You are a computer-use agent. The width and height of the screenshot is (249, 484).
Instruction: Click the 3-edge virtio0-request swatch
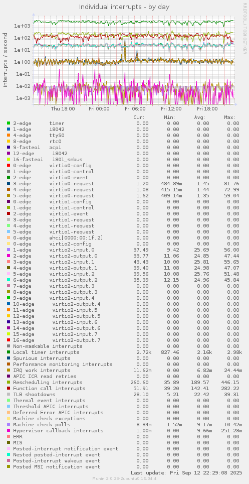(9, 184)
